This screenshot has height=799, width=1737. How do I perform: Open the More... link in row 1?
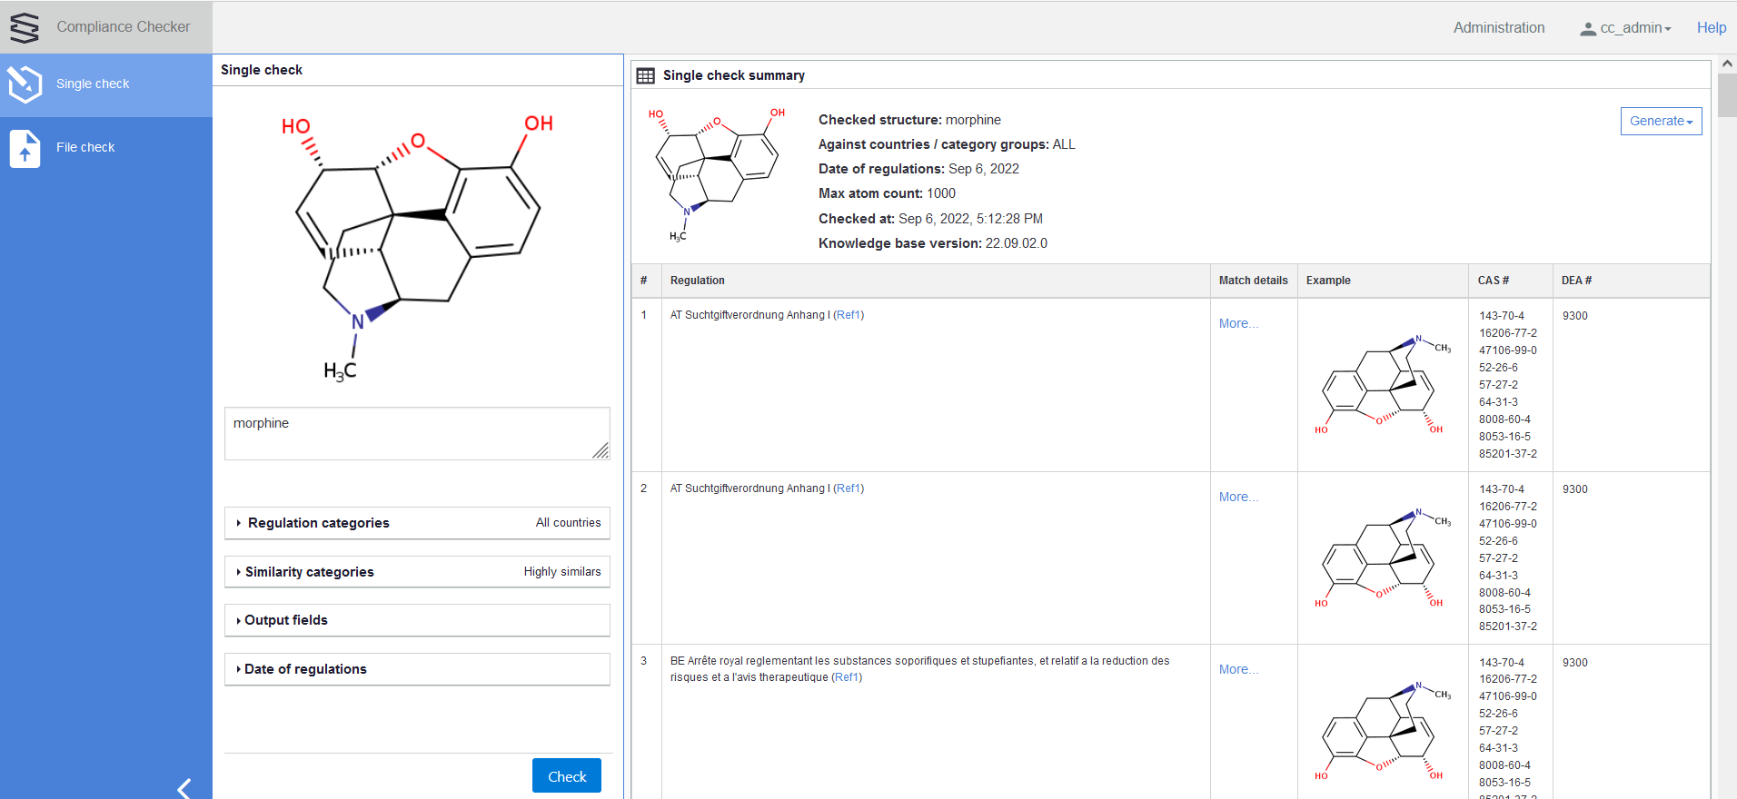(x=1237, y=323)
